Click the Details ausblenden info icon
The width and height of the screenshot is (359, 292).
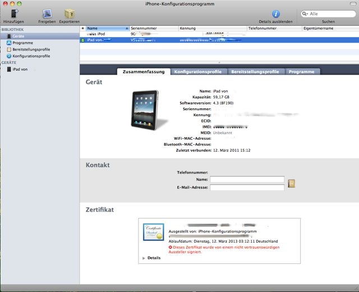(x=276, y=13)
